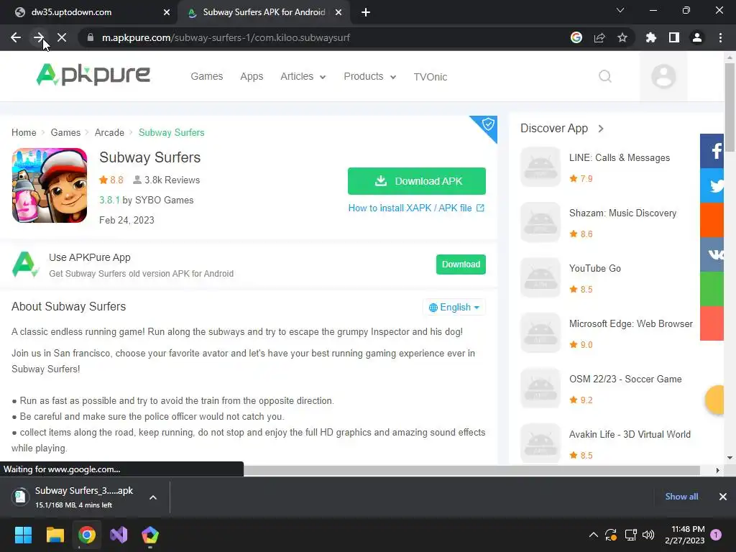Click the Arcade breadcrumb

coord(109,132)
